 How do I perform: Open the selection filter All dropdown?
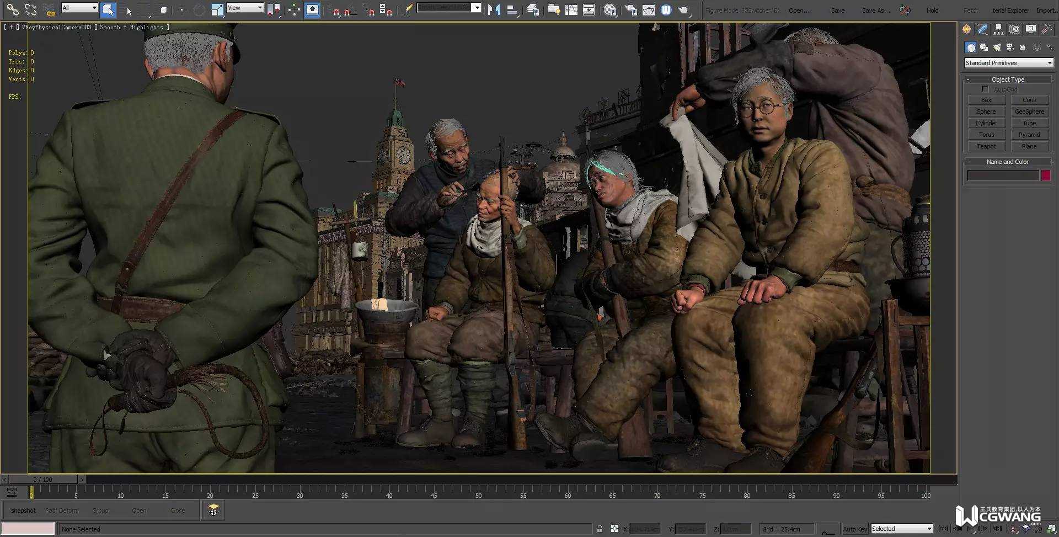(79, 8)
